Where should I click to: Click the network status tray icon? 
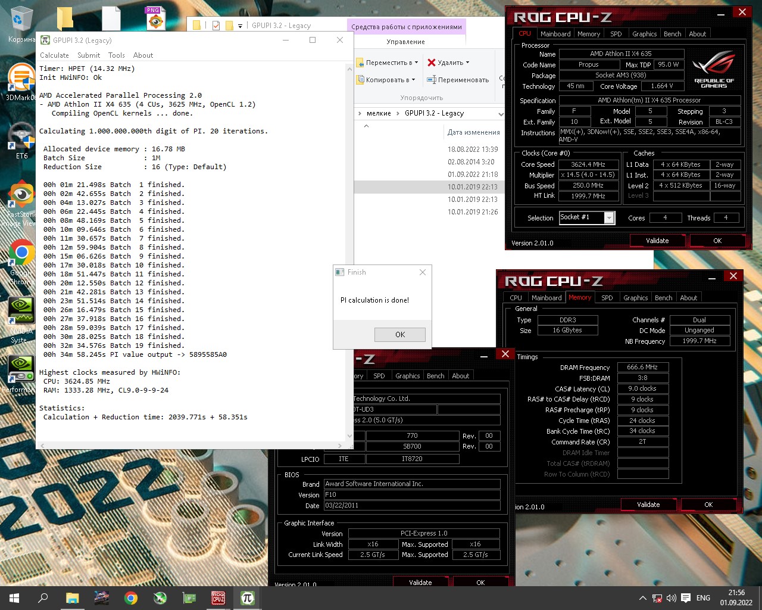657,598
